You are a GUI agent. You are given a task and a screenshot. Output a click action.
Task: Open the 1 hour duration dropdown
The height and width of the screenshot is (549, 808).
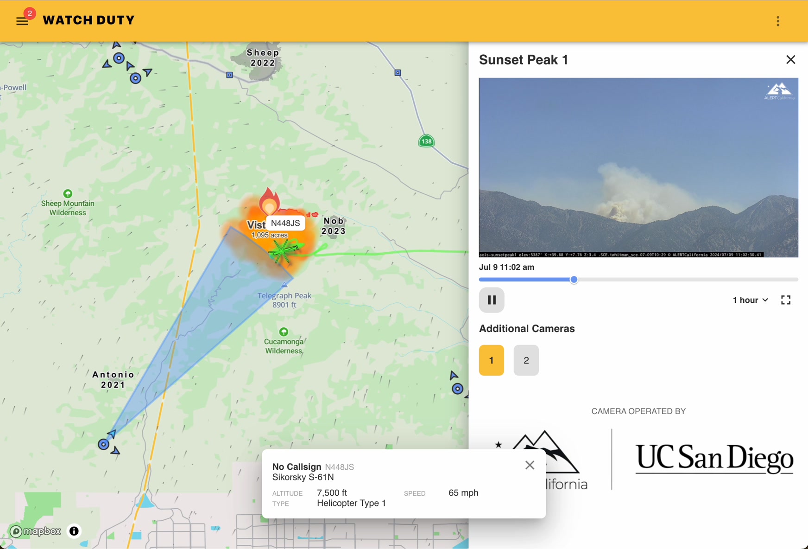750,300
